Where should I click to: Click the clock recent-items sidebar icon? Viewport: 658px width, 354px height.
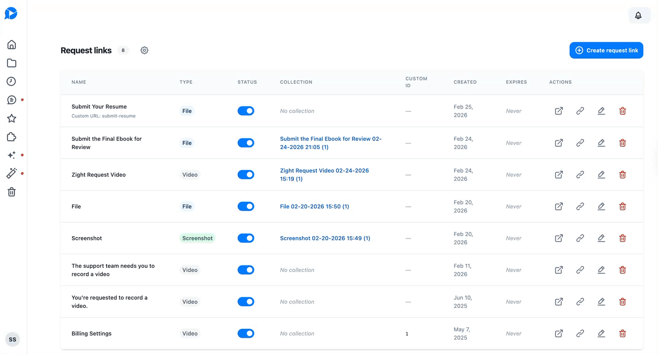tap(12, 81)
